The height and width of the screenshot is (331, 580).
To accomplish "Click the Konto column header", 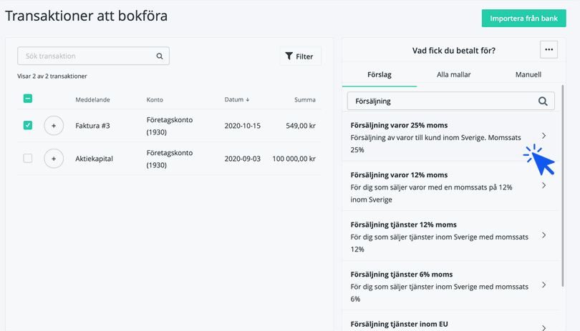I will tap(155, 100).
